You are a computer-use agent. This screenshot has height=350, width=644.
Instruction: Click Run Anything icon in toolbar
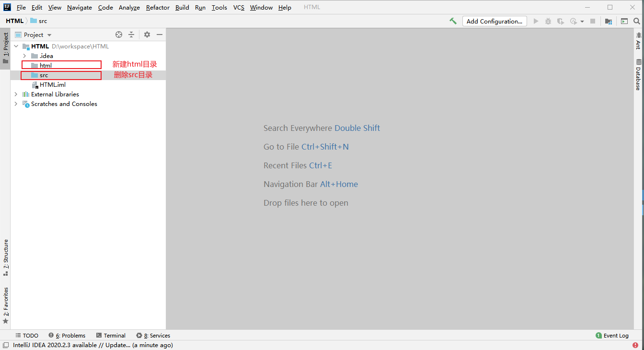pyautogui.click(x=624, y=21)
